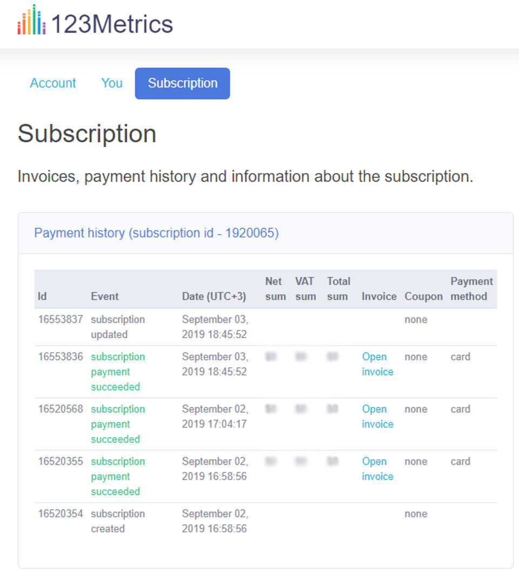This screenshot has height=574, width=519.
Task: Click blurred total sum in row 16520355
Action: [332, 461]
